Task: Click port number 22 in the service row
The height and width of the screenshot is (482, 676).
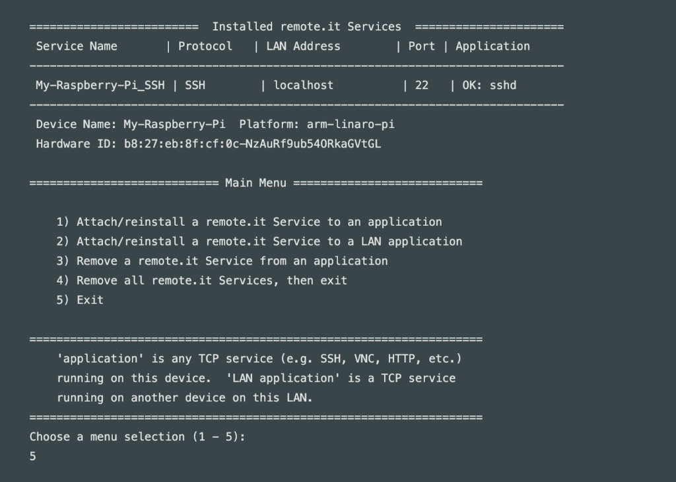Action: tap(422, 85)
